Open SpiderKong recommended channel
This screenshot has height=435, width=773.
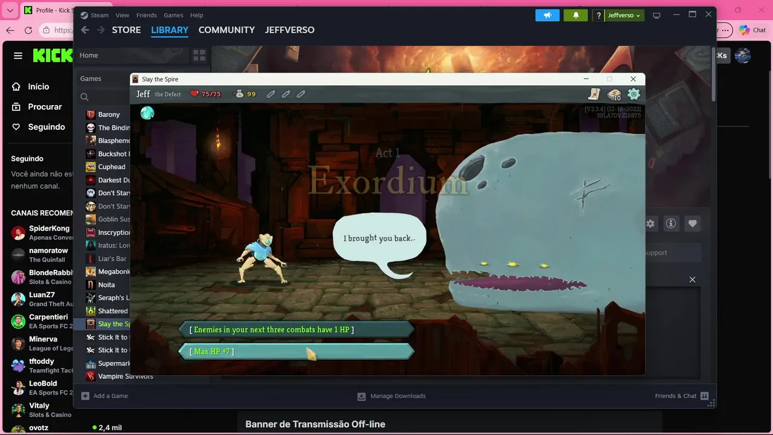41,233
